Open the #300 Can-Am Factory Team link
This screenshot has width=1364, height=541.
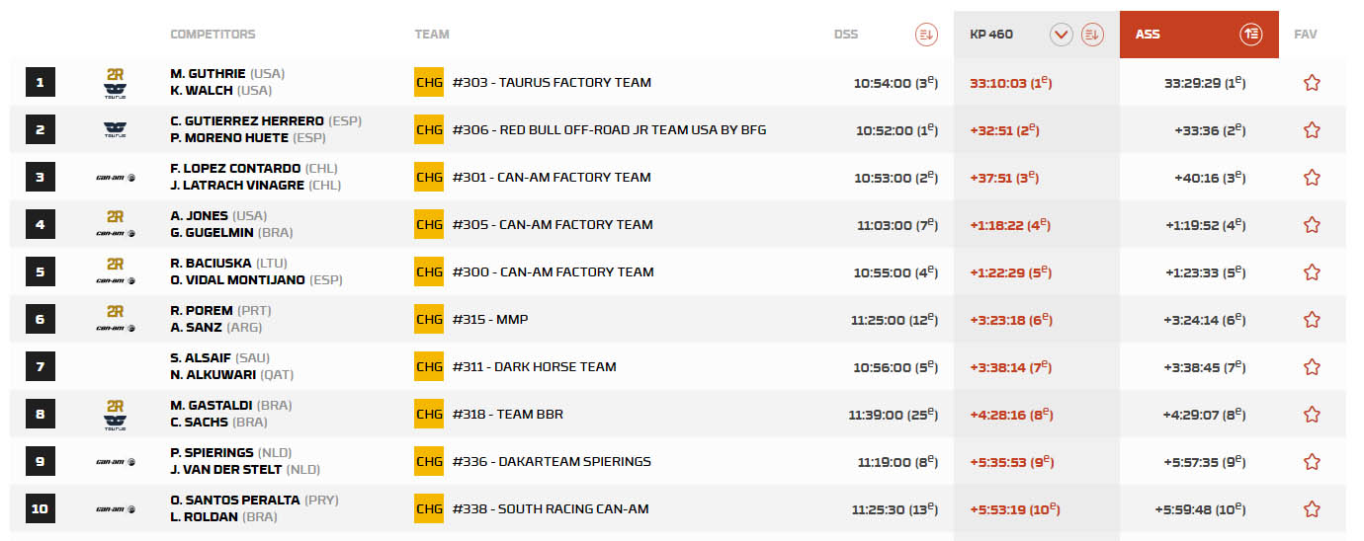[553, 272]
